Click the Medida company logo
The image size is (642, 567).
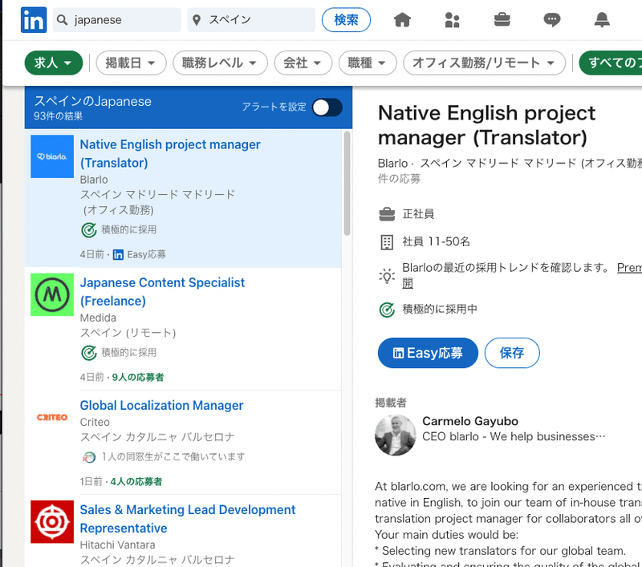[52, 294]
